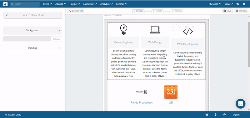Click the Panda Productions link
The image size is (250, 118).
pyautogui.click(x=142, y=103)
